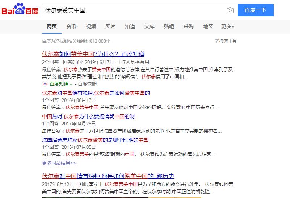Image resolution: width=290 pixels, height=198 pixels.
Task: Expand dropdown arrow next to 百度知道
Action: click(x=71, y=84)
